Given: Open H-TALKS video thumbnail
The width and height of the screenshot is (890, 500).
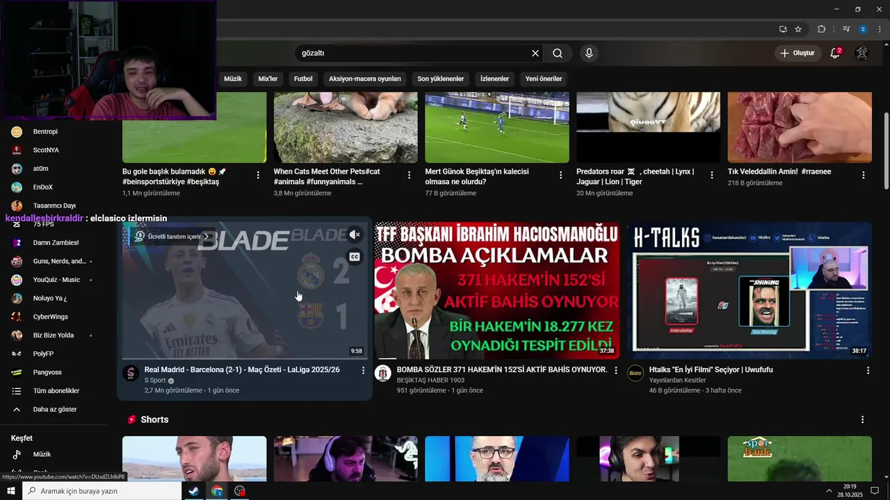Looking at the screenshot, I should 750,290.
